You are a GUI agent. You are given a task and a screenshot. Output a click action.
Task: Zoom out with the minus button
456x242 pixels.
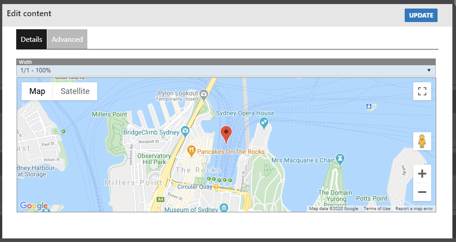(x=422, y=192)
